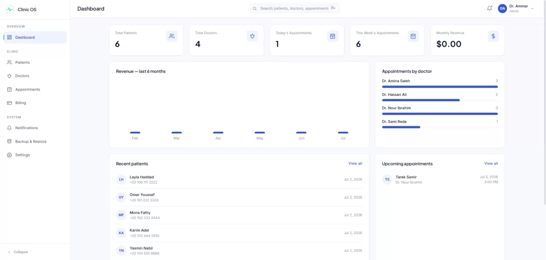
Task: Click the notification bell in top header
Action: pos(490,8)
